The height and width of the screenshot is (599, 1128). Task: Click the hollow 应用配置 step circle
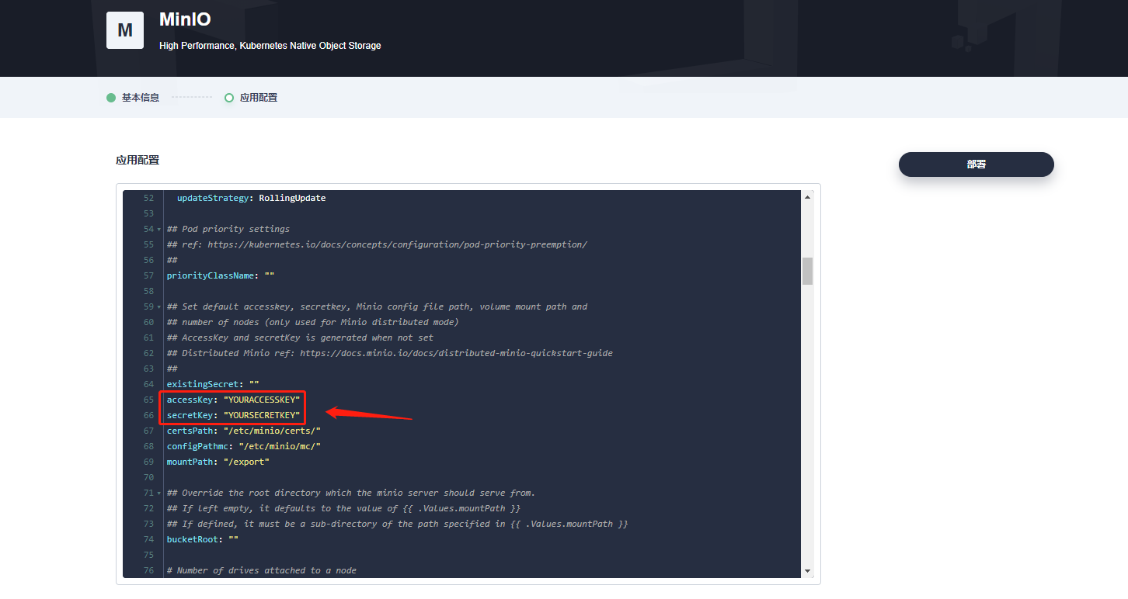pyautogui.click(x=228, y=97)
